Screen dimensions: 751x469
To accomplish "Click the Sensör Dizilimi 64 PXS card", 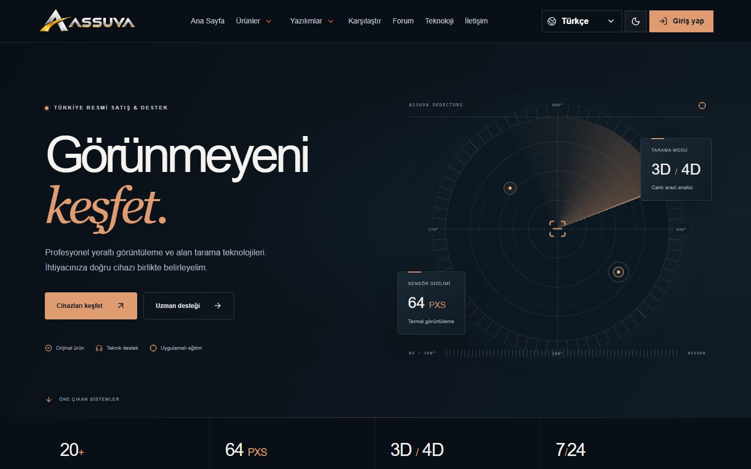I will pos(431,303).
